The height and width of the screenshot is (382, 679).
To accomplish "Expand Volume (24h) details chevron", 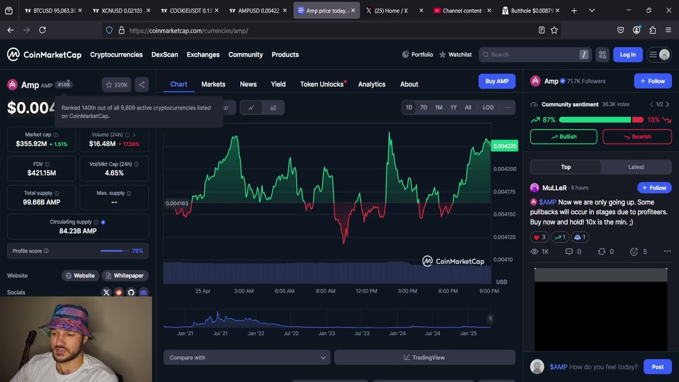I will (x=134, y=135).
